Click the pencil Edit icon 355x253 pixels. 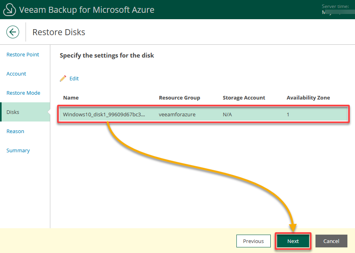pos(63,78)
